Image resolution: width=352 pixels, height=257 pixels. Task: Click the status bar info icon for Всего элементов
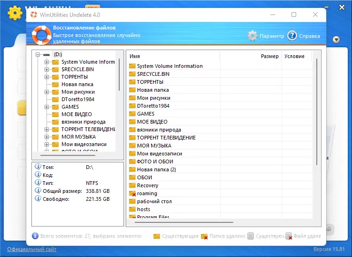(35, 236)
